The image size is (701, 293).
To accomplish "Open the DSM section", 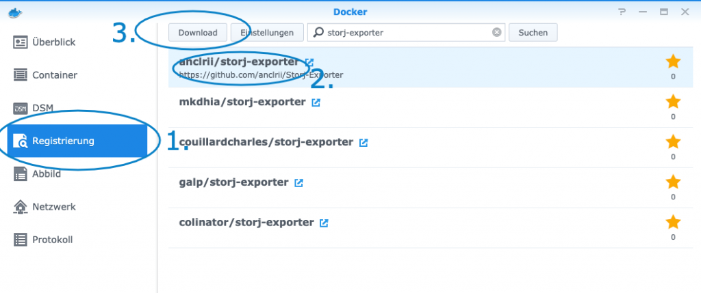I will (77, 108).
